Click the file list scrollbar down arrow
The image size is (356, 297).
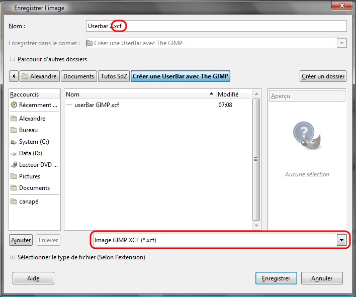point(256,225)
